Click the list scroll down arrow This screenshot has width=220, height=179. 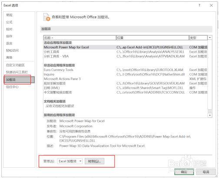tap(210, 115)
